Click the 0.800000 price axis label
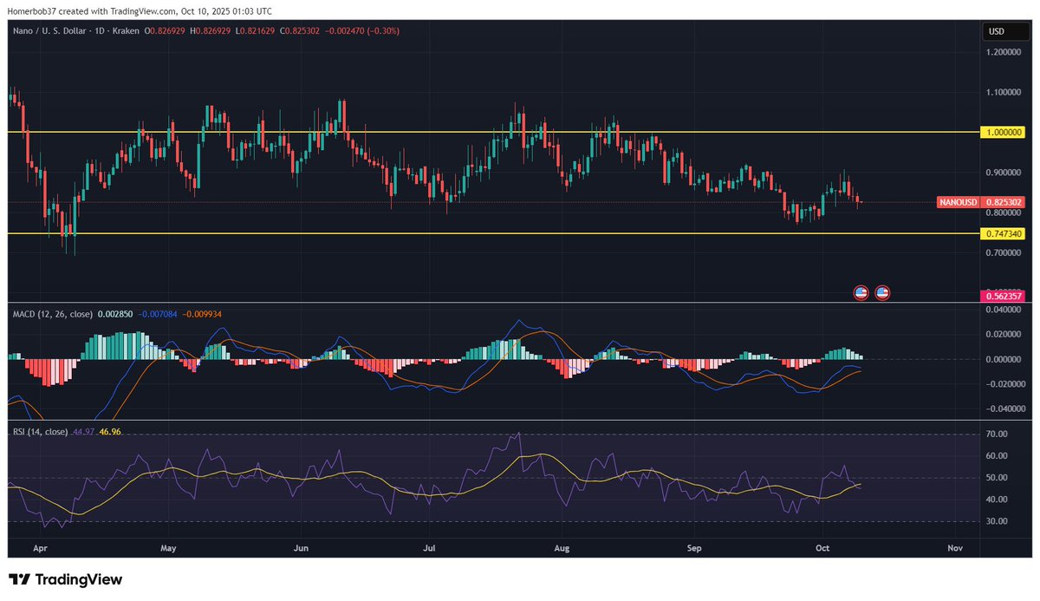 tap(1005, 213)
